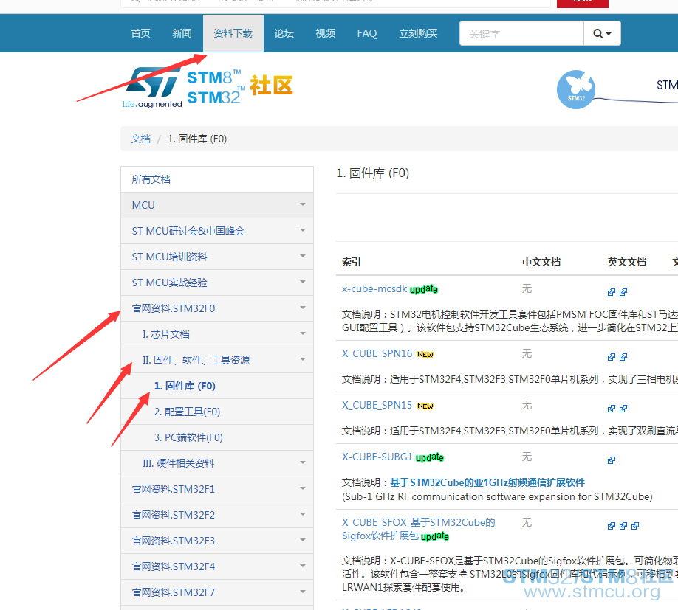Open the x-cube-mcsdk second English document icon
This screenshot has height=610, width=678.
coord(623,292)
